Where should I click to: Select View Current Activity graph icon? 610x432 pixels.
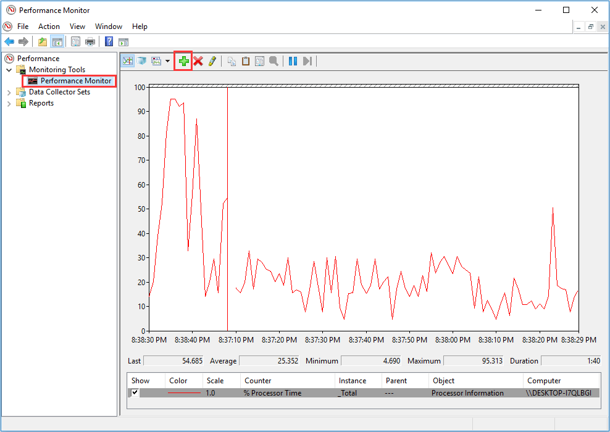click(x=127, y=60)
